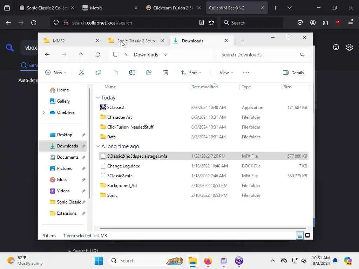Switch to Sonic Classic 2 Collection Firefox tab
This screenshot has width=359, height=269.
[47, 8]
